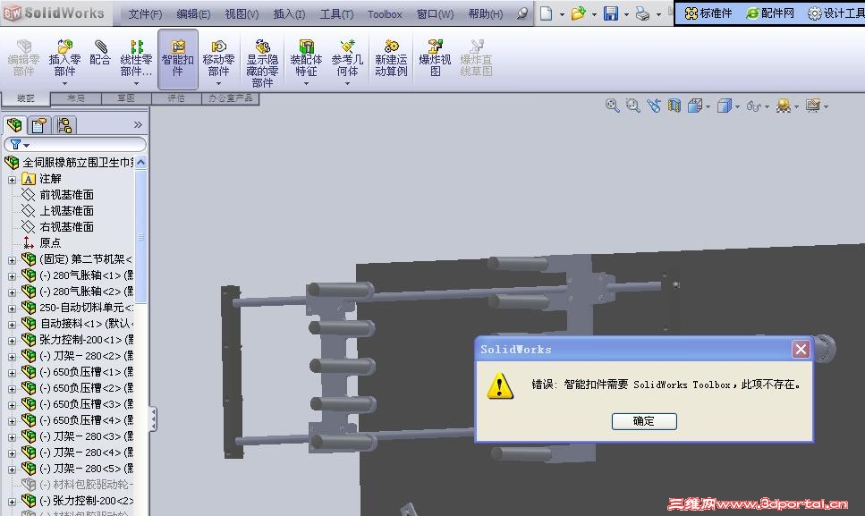Open the Insert Components dropdown arrow
The height and width of the screenshot is (516, 865).
click(x=64, y=84)
